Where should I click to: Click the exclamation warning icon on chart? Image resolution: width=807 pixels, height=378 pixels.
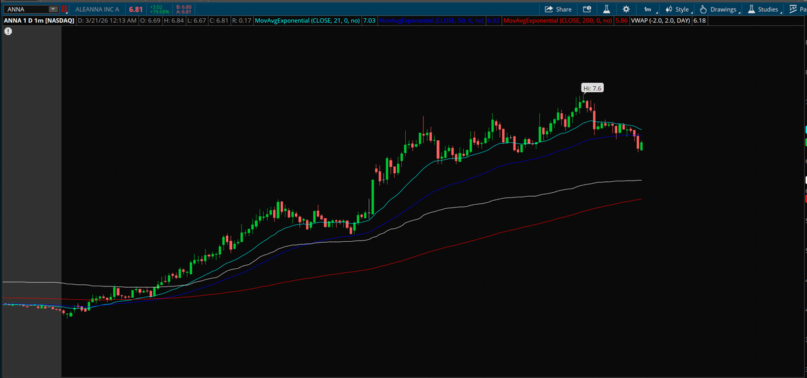coord(8,32)
